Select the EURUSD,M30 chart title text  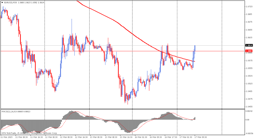pyautogui.click(x=10, y=3)
